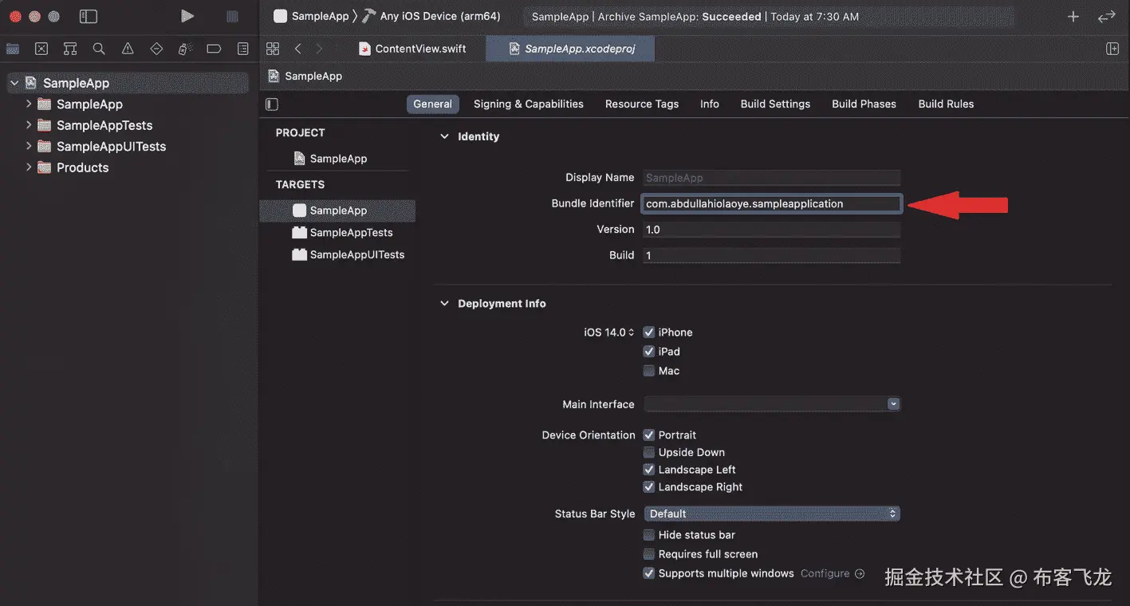This screenshot has height=606, width=1130.
Task: Open the Source Control navigator icon
Action: [x=41, y=49]
